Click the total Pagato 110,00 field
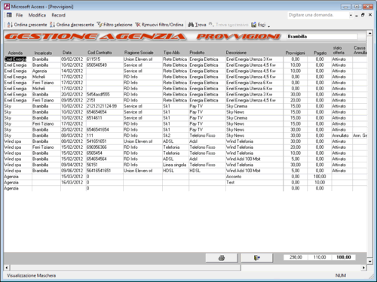This screenshot has height=282, width=377. [320, 257]
